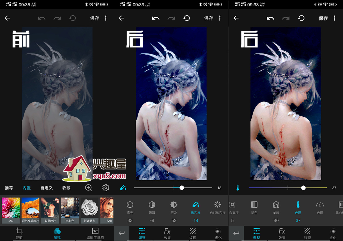Open 效果 tab on the color temperature screen

tap(282, 233)
